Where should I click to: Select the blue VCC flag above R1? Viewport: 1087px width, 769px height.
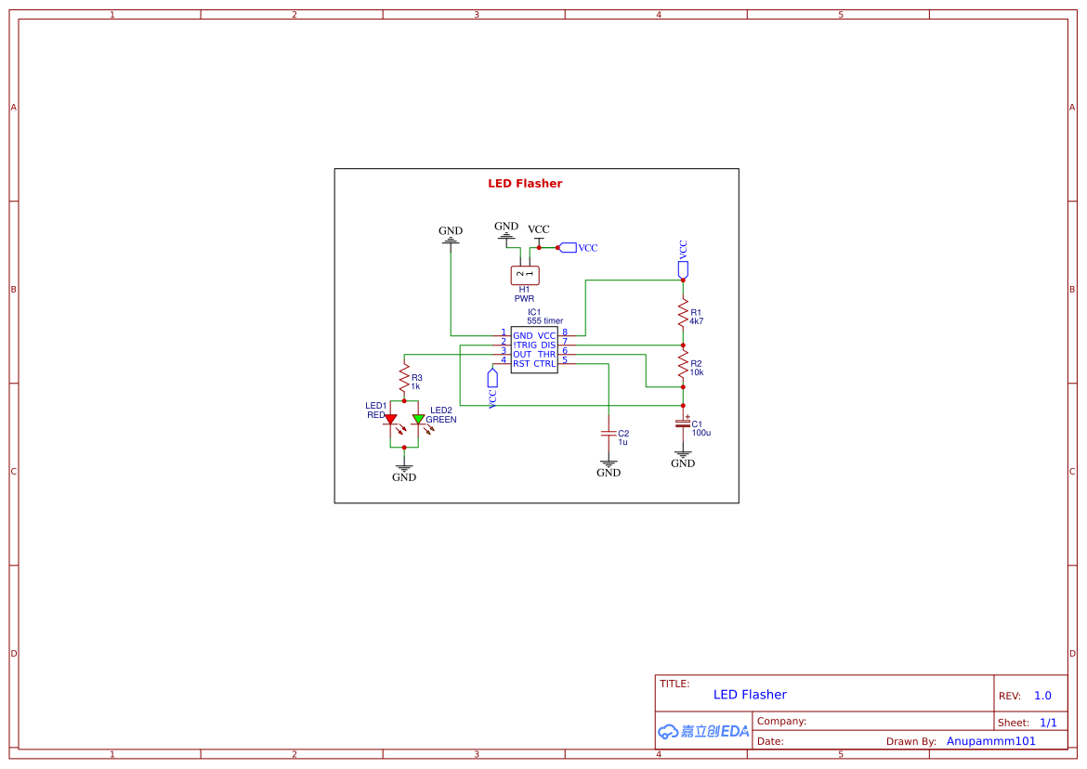click(x=683, y=267)
